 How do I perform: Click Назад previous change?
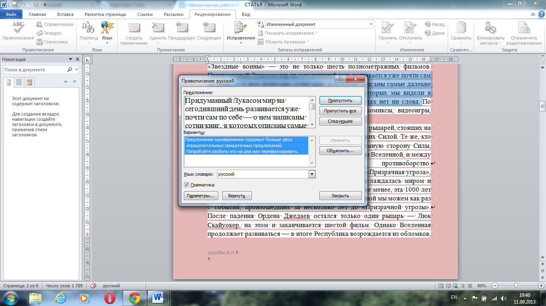434,24
